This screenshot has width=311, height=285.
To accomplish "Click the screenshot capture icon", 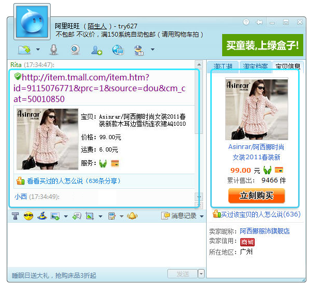I will point(90,216).
